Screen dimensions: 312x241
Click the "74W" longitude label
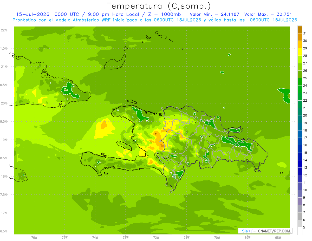[95, 237]
